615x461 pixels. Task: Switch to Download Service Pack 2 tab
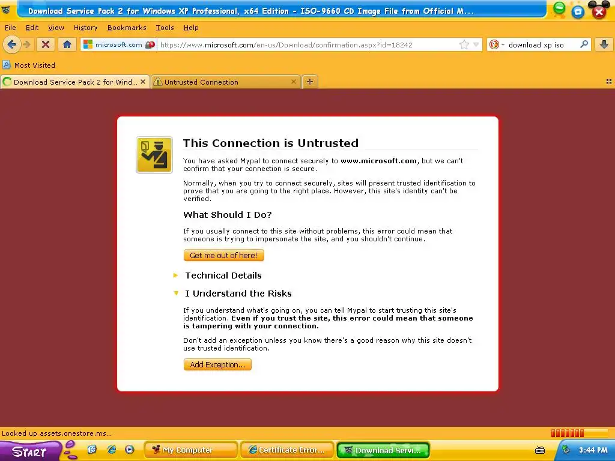pyautogui.click(x=75, y=82)
